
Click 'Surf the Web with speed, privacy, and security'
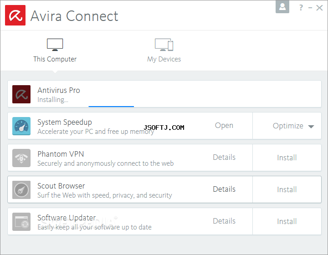[105, 195]
